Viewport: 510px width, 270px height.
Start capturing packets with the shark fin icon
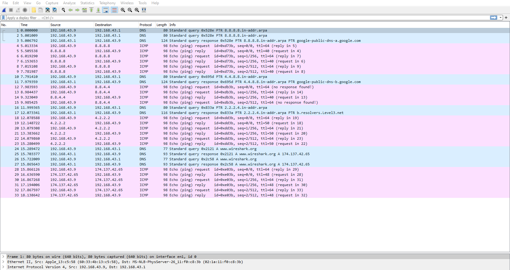(4, 10)
